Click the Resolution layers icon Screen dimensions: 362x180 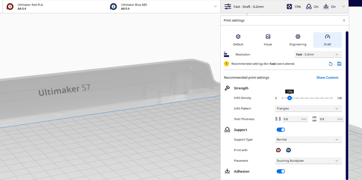click(227, 54)
